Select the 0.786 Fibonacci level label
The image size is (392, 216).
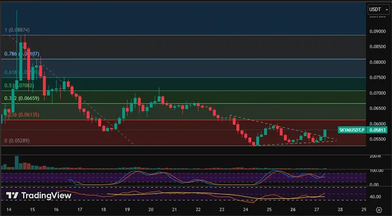coord(22,54)
